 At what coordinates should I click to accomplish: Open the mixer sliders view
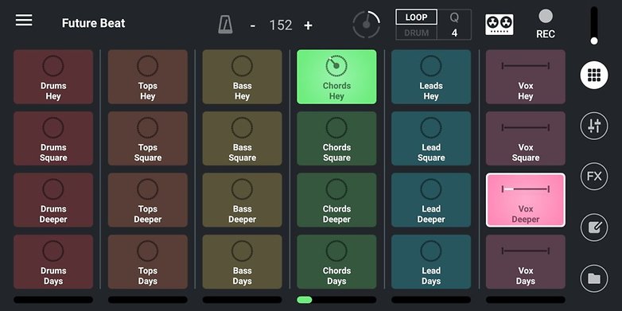[x=594, y=126]
